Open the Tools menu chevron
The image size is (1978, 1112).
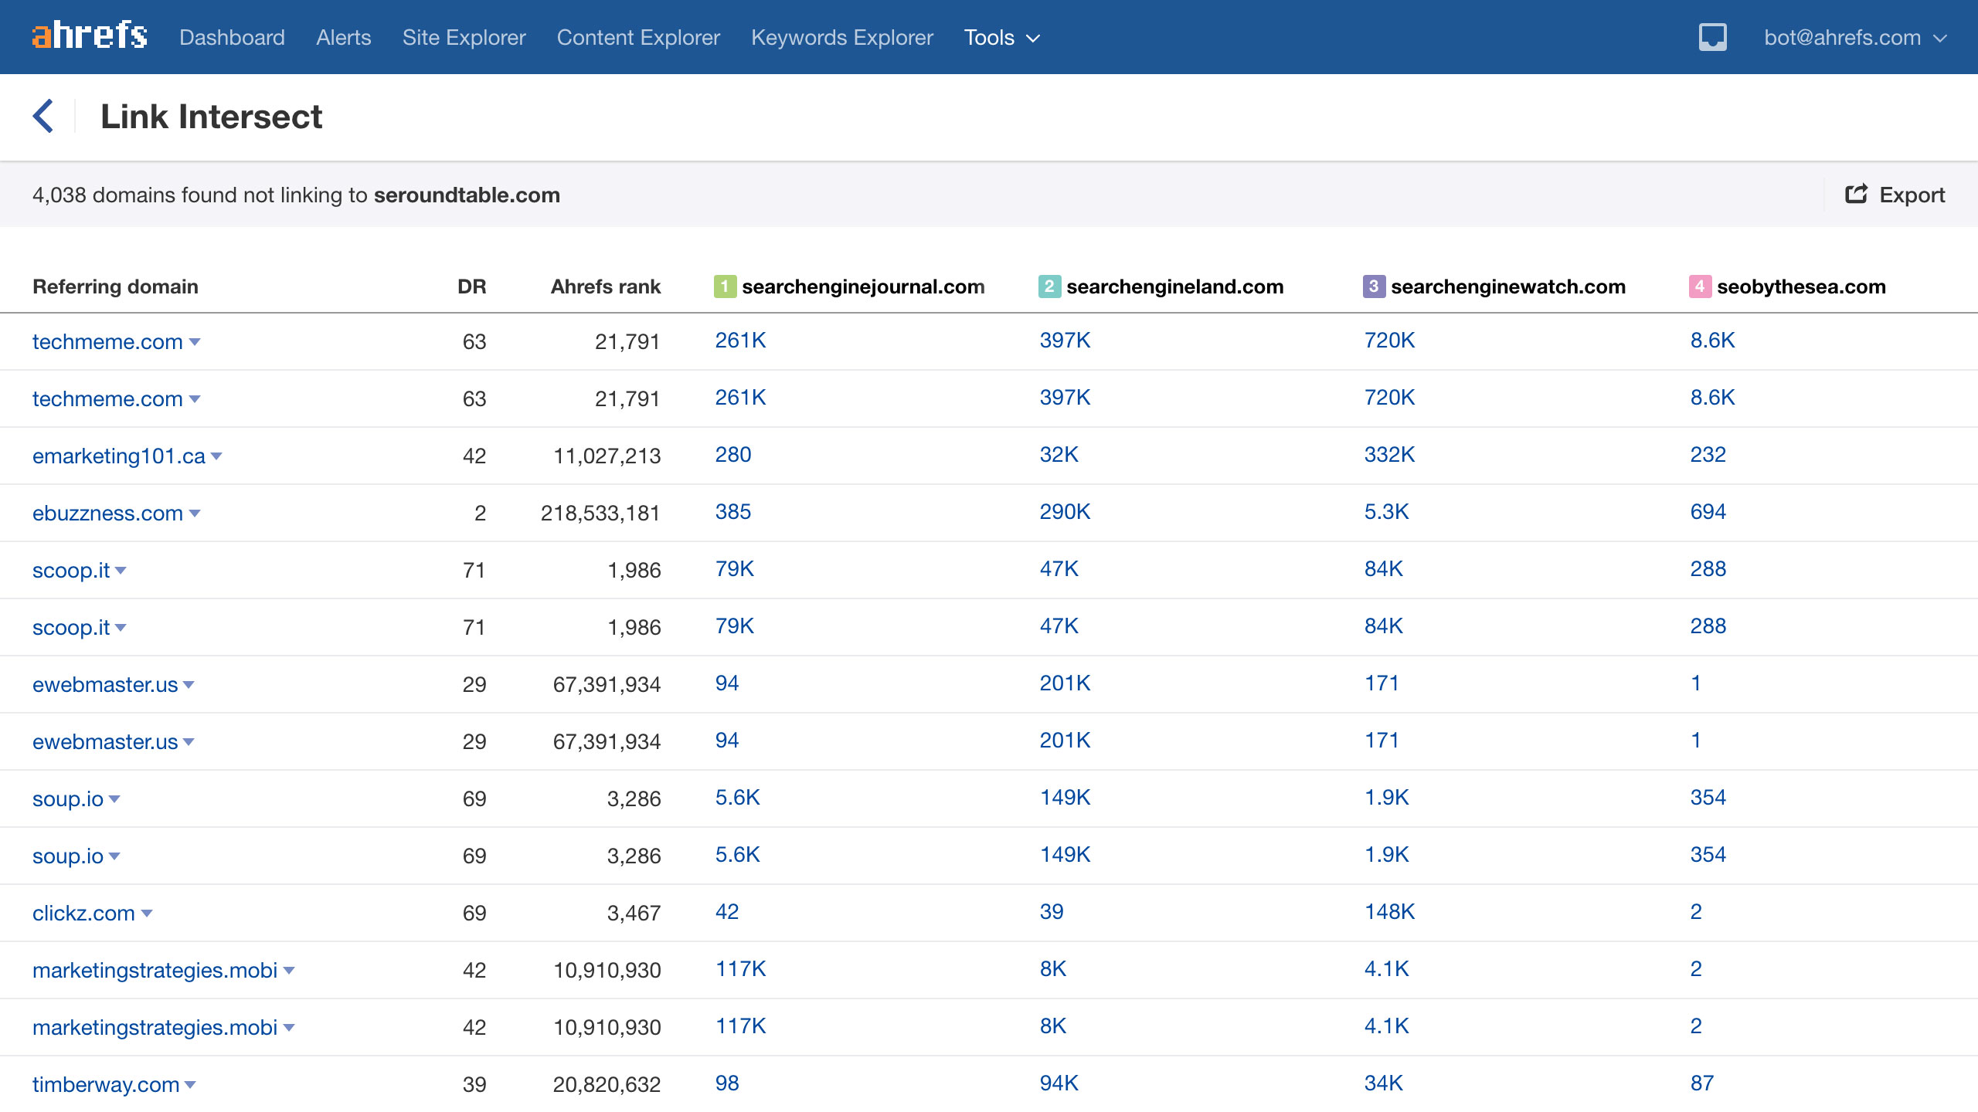(x=1033, y=37)
